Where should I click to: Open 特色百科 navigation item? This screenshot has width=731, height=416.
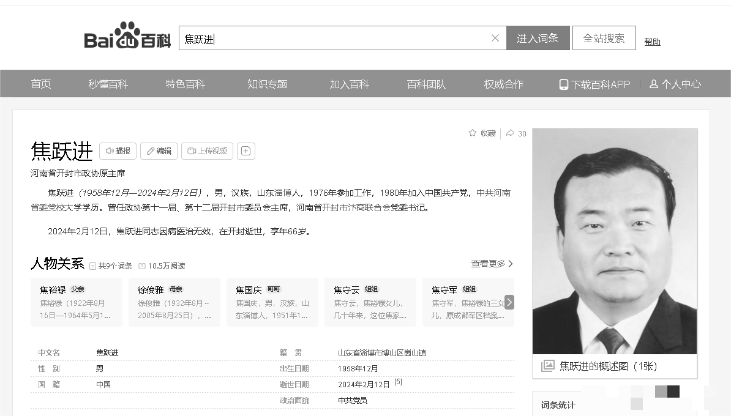[185, 84]
